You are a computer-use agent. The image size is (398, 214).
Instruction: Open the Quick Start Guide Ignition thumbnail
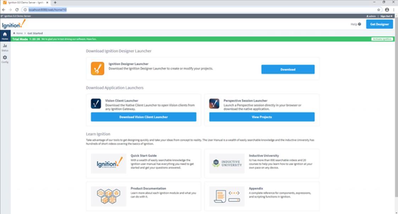pos(109,163)
